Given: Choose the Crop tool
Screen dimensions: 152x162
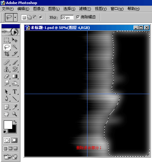Looking at the screenshot, I should (x=7, y=54).
